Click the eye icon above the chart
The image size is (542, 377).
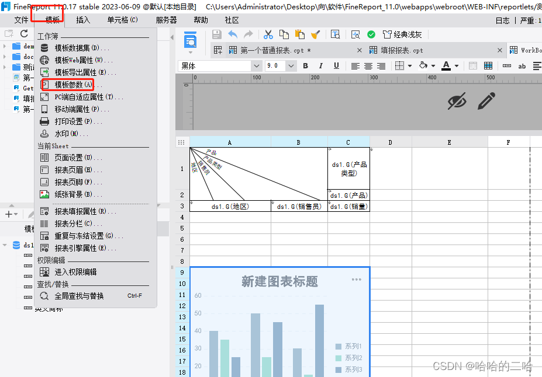coord(457,102)
